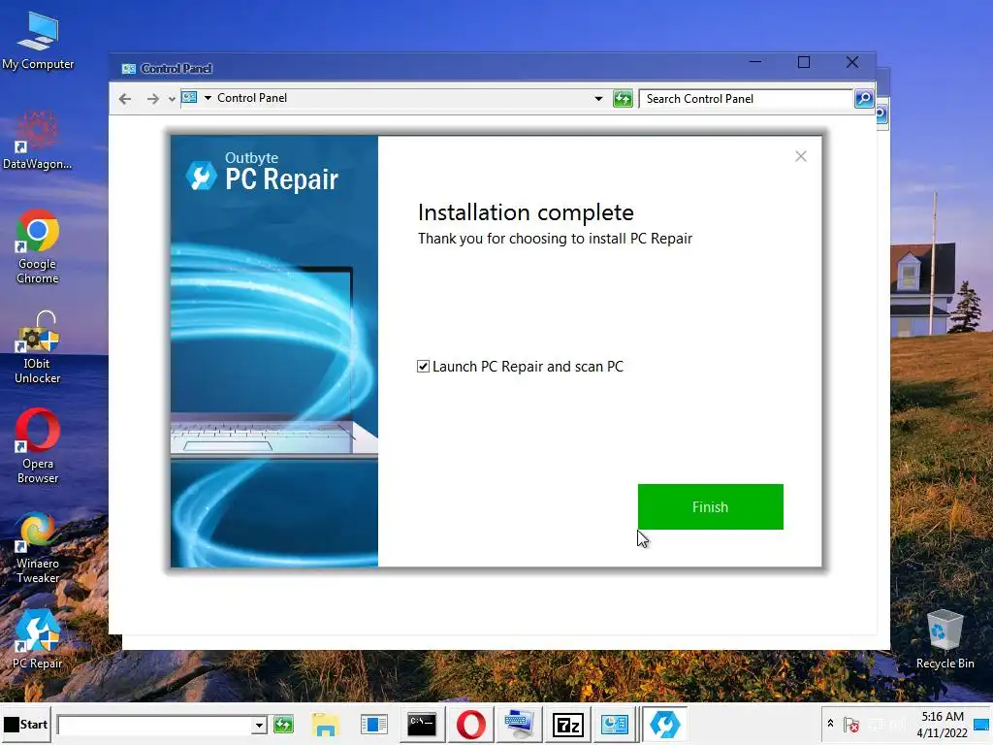Uncheck Launch PC Repair and scan PC
The height and width of the screenshot is (745, 993).
[x=423, y=366]
